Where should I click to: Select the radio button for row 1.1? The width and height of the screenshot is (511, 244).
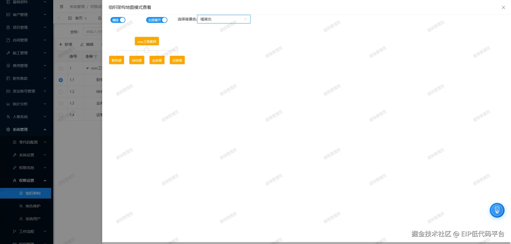tap(61, 80)
